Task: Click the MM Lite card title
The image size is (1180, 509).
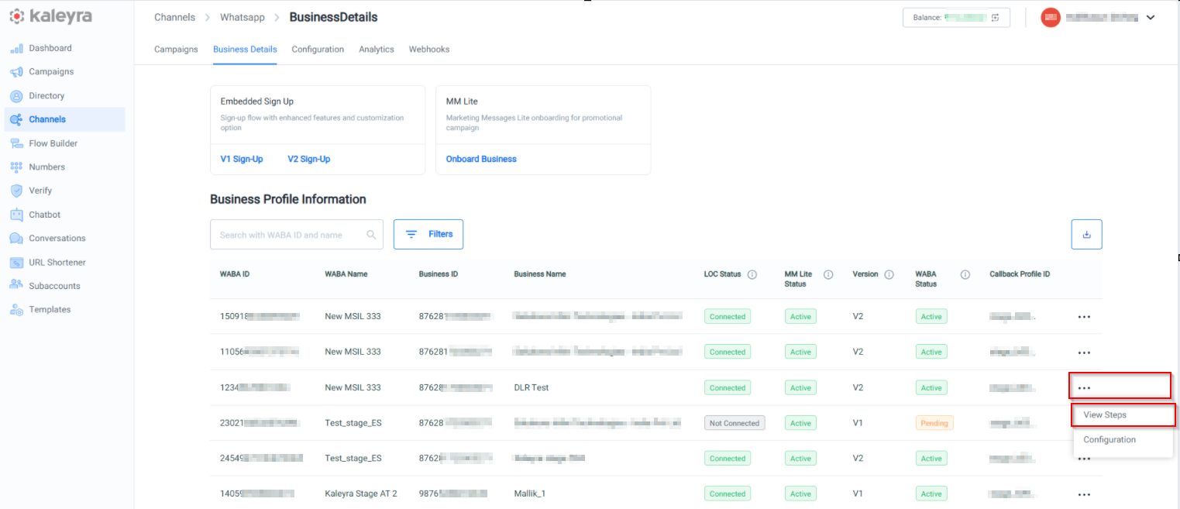Action: coord(462,101)
